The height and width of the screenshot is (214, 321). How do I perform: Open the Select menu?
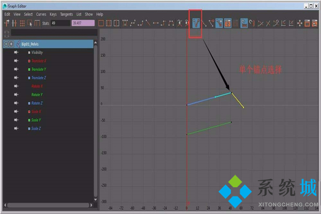[x=28, y=14]
